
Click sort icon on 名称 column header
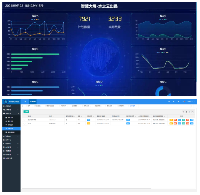32,116
